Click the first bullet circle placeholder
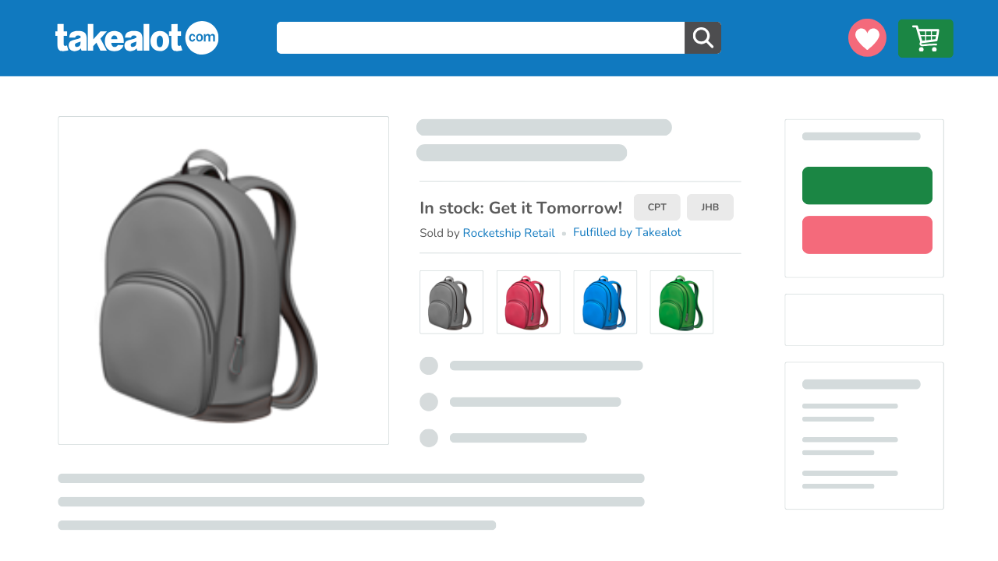 pos(429,365)
